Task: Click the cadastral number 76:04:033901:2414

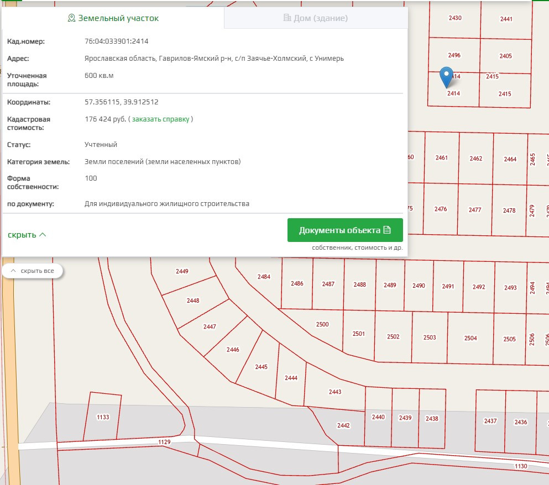Action: [116, 41]
